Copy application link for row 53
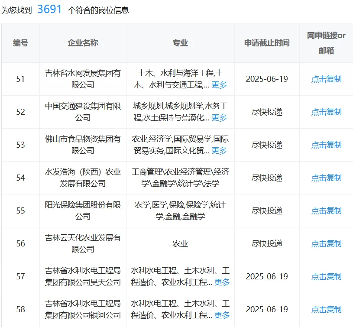Screen dimensions: 353x327 pos(326,145)
